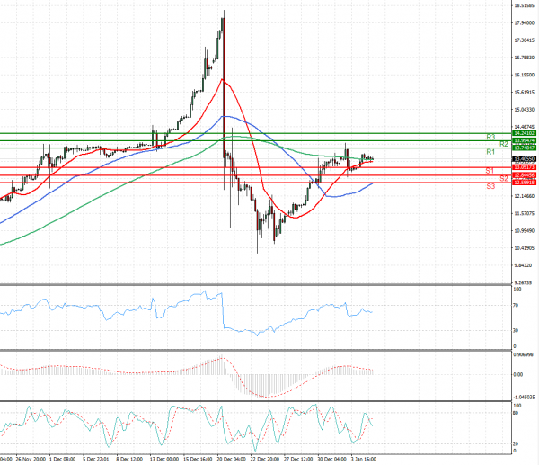Screen dimensions: 539x465
Task: Click the 13 Dec 00:00 time label
Action: 164,459
